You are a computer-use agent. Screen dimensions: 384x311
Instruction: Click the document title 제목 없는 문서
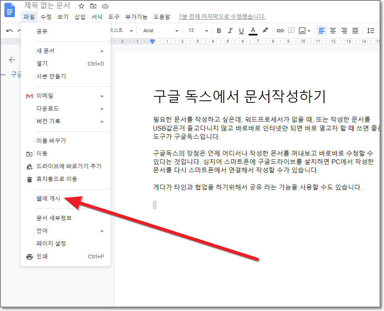click(x=47, y=5)
